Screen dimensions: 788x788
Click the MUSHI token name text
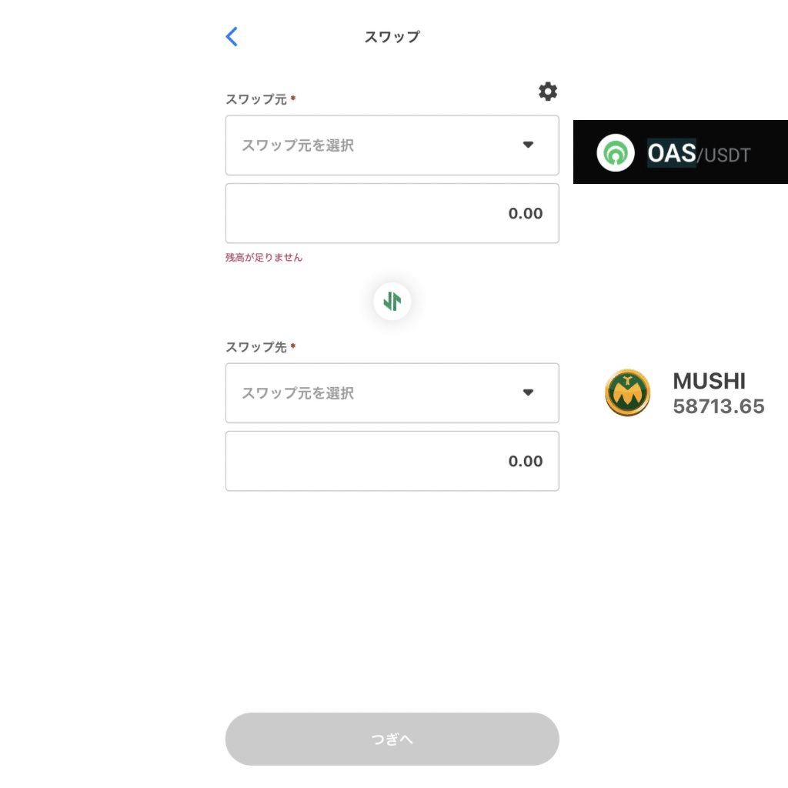[x=709, y=381]
